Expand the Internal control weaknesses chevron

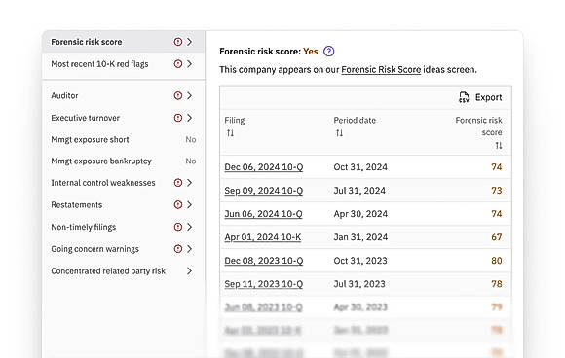190,183
